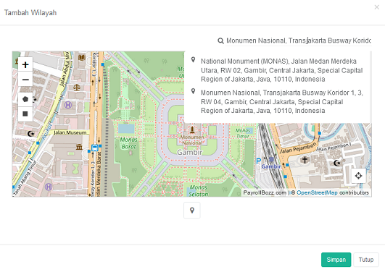Click the search magnifier icon
This screenshot has height=272, width=385.
tap(220, 41)
